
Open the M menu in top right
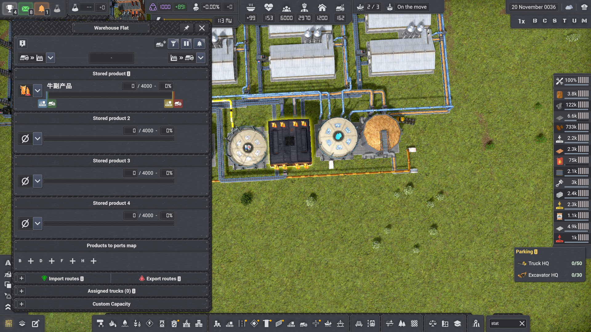pyautogui.click(x=584, y=21)
